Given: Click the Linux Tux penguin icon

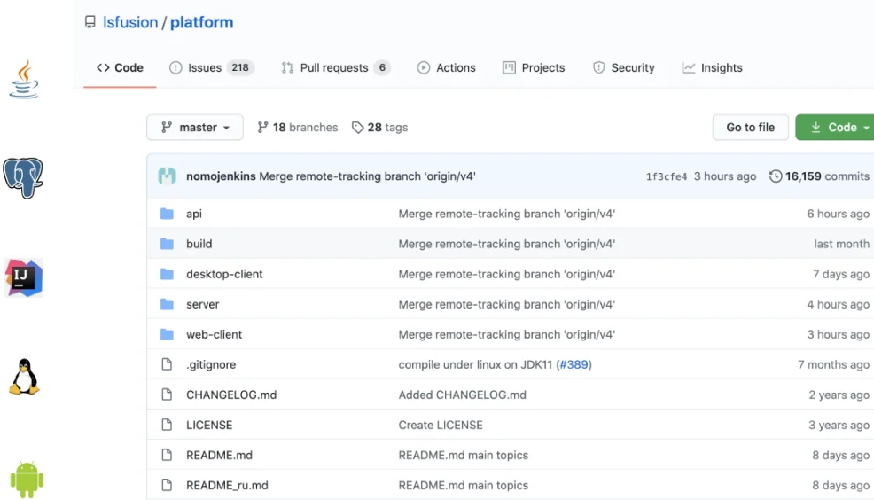Looking at the screenshot, I should click(x=24, y=377).
